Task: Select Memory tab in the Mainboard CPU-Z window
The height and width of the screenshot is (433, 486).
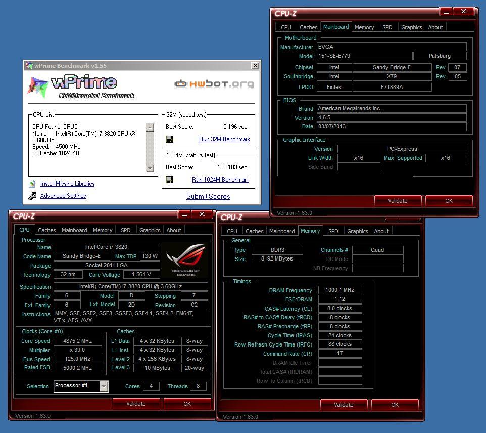Action: point(364,27)
